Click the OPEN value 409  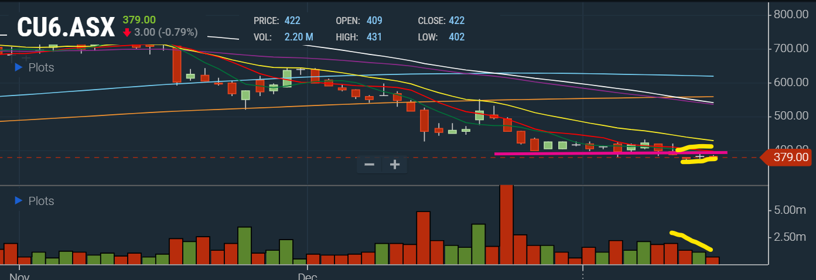pyautogui.click(x=374, y=21)
